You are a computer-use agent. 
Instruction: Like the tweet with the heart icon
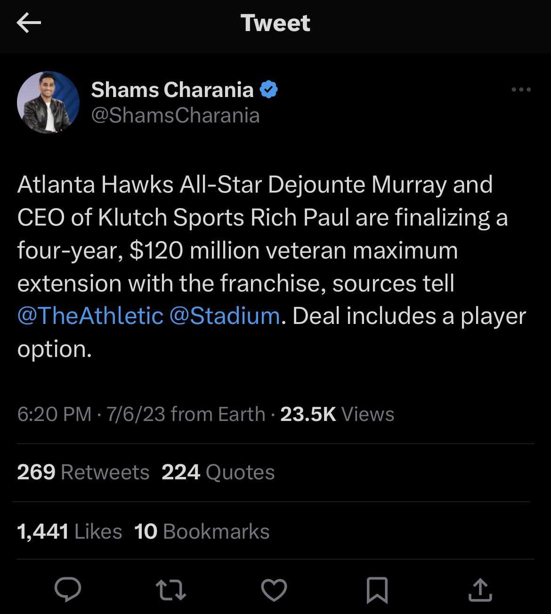[274, 590]
